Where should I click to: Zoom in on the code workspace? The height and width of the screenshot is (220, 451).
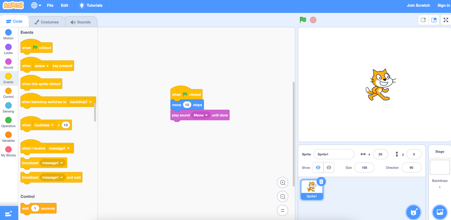282,182
